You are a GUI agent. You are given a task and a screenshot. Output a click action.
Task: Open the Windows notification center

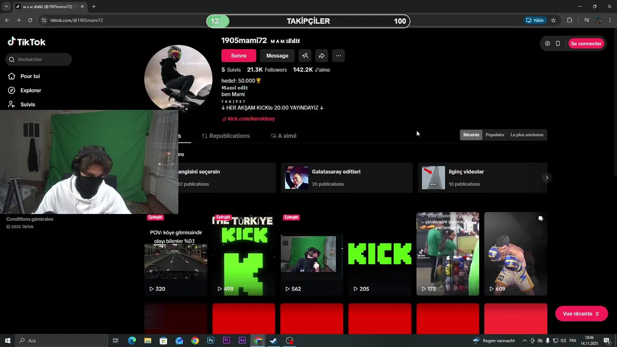pyautogui.click(x=607, y=341)
